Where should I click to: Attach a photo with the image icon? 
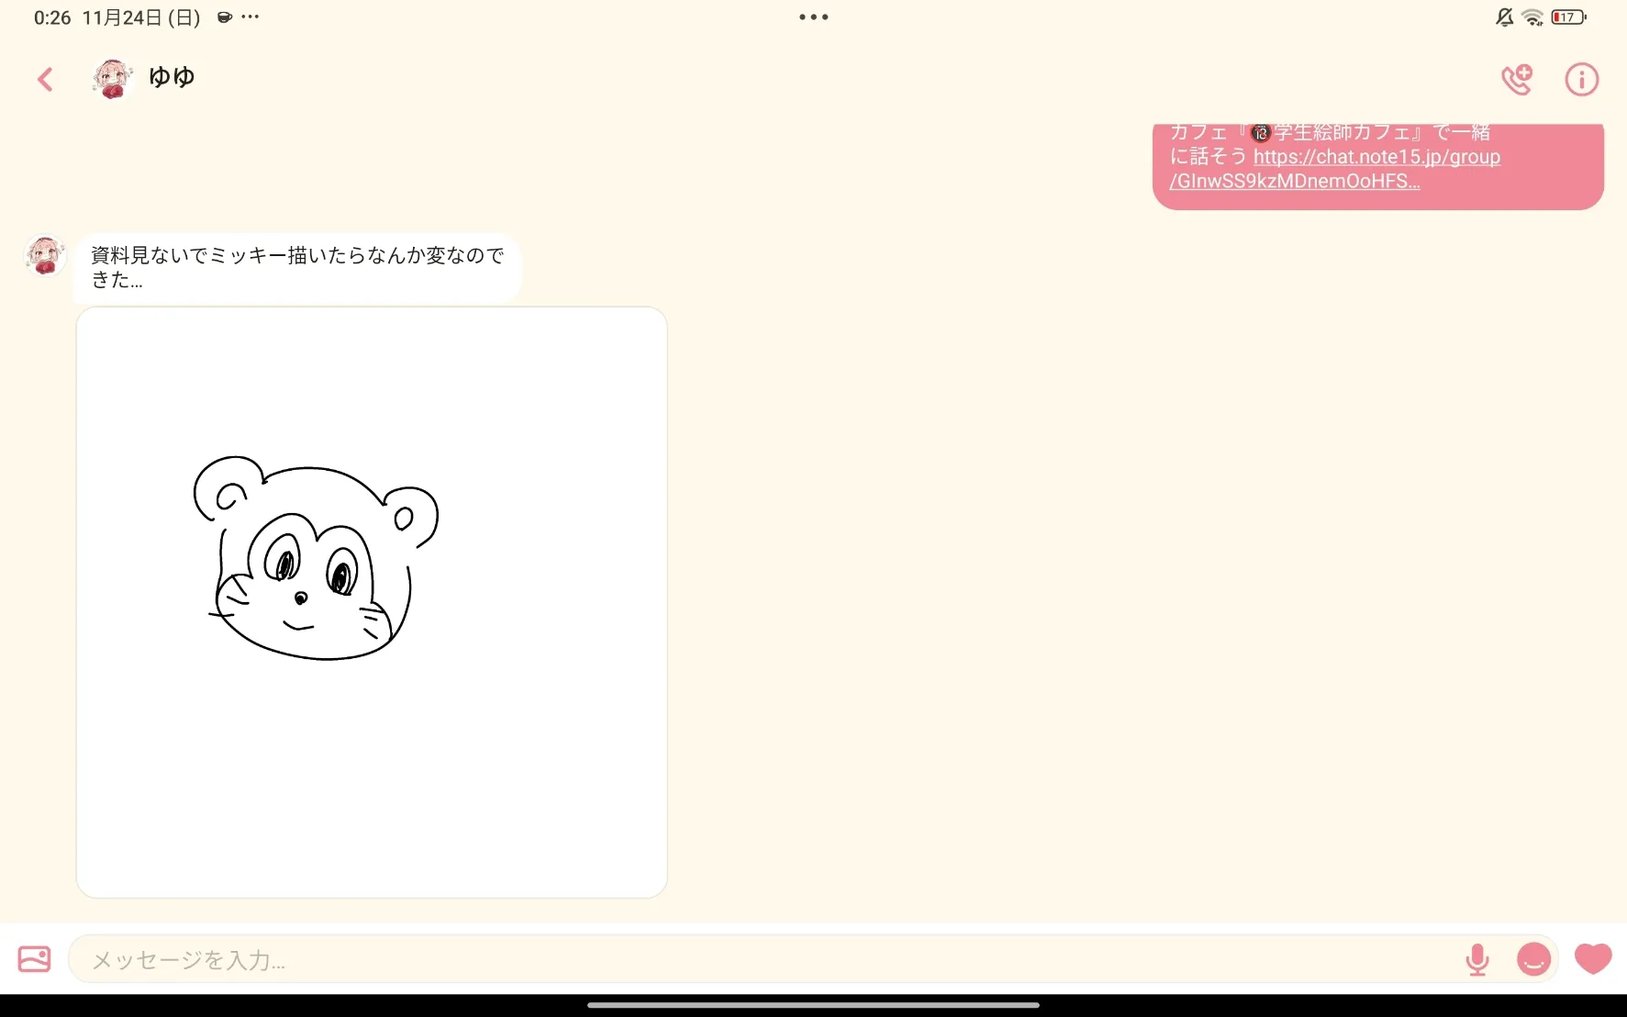tap(35, 959)
